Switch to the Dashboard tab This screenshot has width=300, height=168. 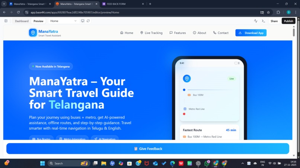(22, 21)
